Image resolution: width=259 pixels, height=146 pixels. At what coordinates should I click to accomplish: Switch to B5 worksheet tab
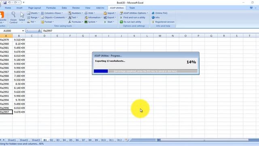(x=71, y=140)
